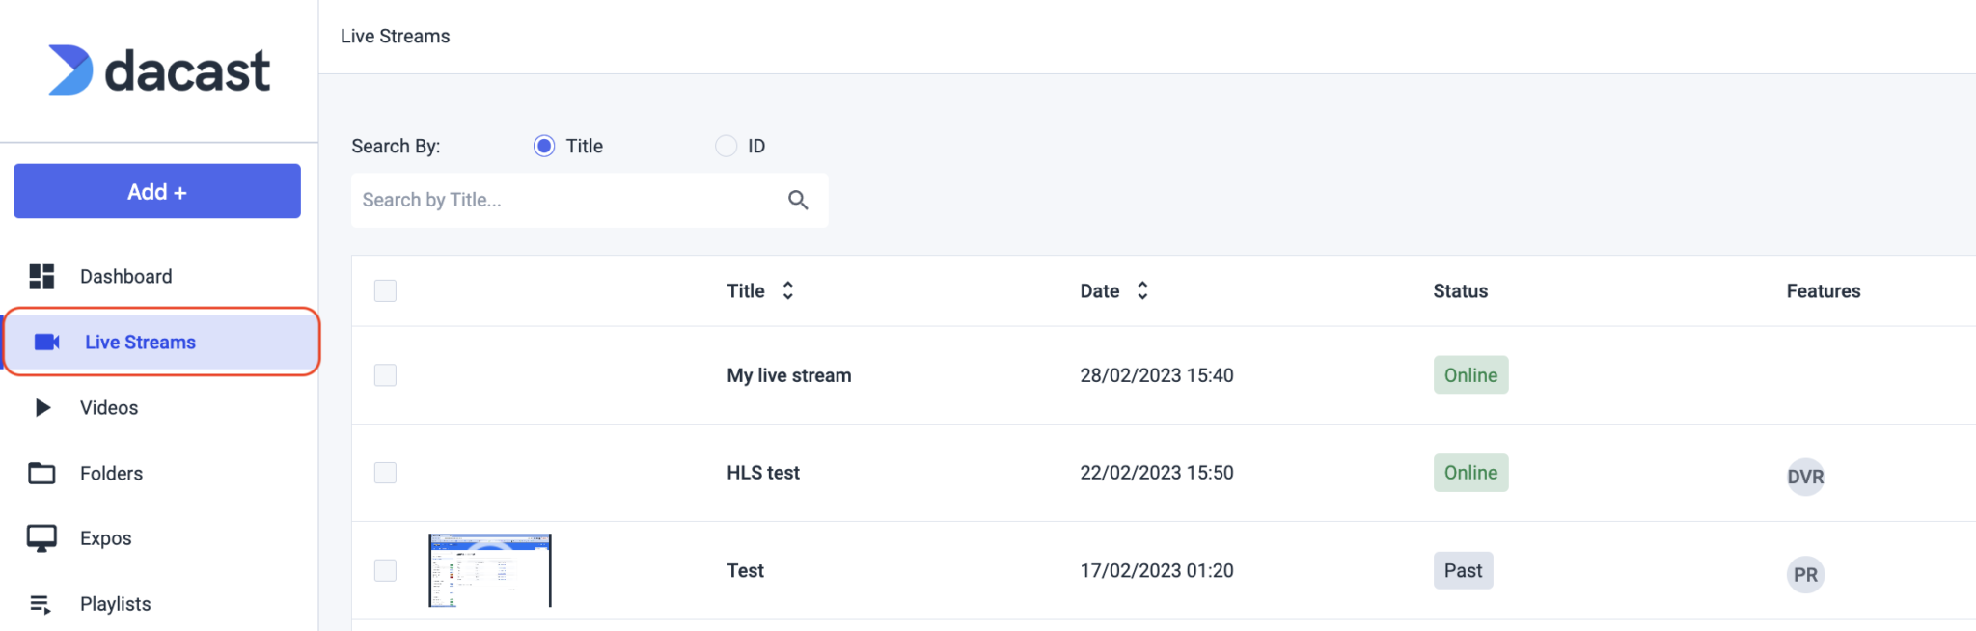Open the Folders section via its folder icon
The width and height of the screenshot is (1976, 631).
[41, 473]
